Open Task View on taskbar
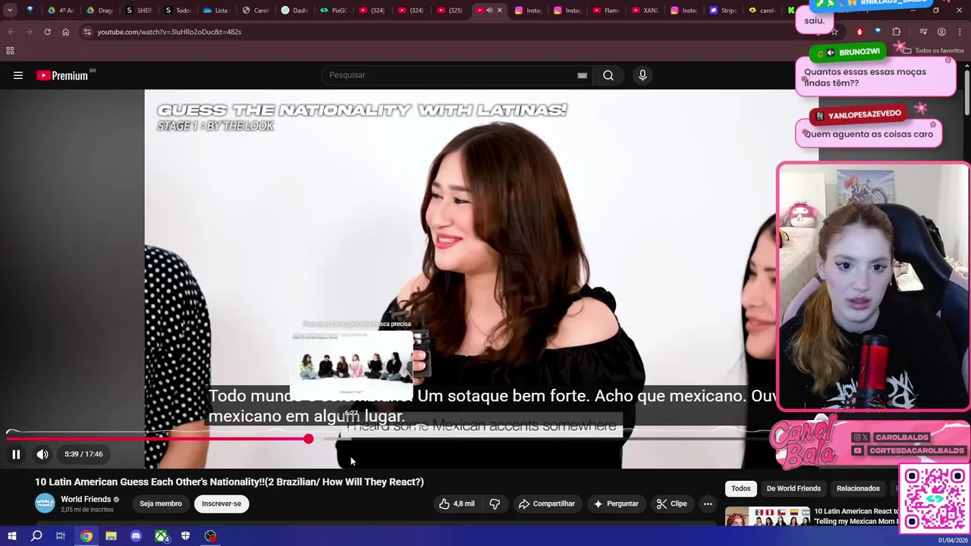Viewport: 971px width, 546px height. coord(61,536)
